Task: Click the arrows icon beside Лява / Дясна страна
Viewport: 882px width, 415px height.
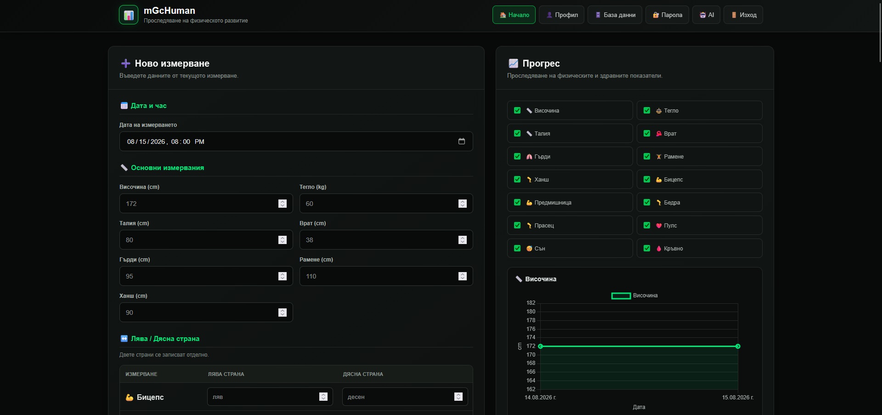Action: tap(124, 339)
